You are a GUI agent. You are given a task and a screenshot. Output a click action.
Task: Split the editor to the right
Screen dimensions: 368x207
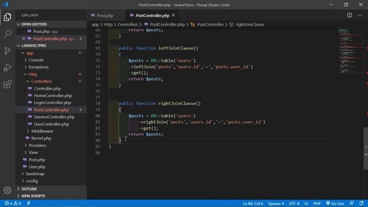point(350,16)
